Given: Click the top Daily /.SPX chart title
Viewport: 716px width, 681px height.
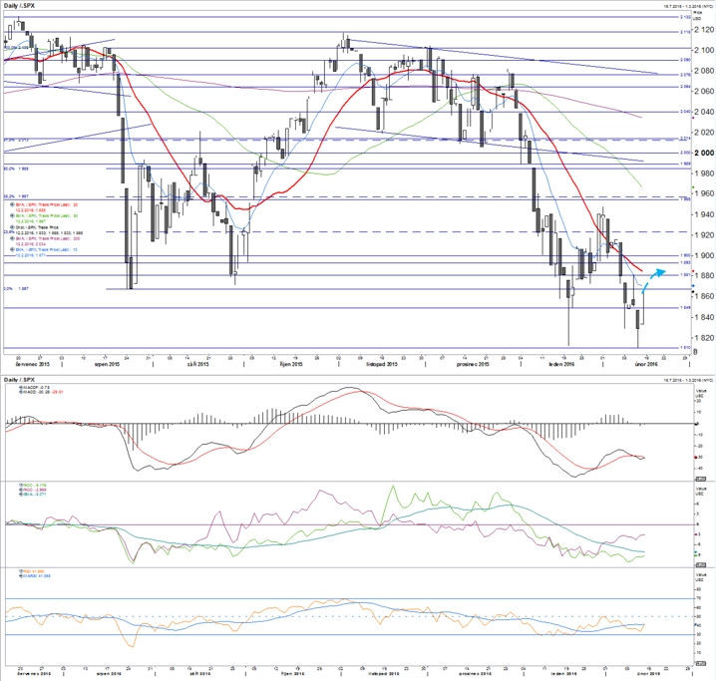Looking at the screenshot, I should pyautogui.click(x=18, y=5).
